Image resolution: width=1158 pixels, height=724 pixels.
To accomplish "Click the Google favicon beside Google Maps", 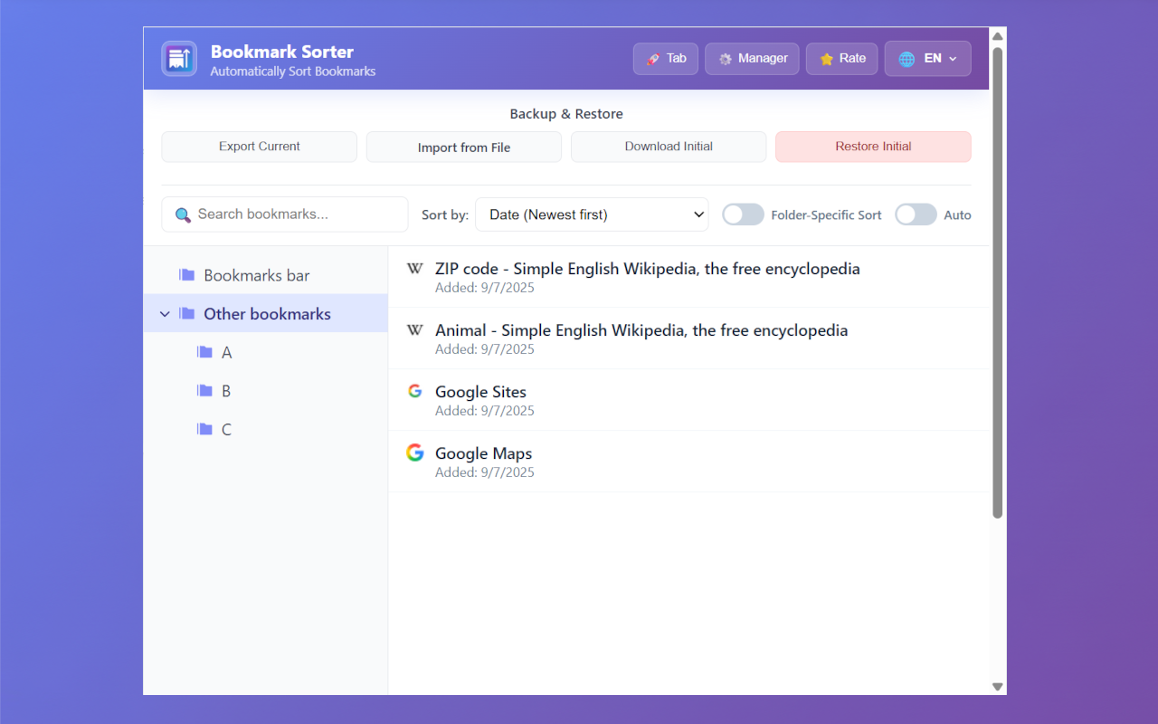I will (415, 452).
